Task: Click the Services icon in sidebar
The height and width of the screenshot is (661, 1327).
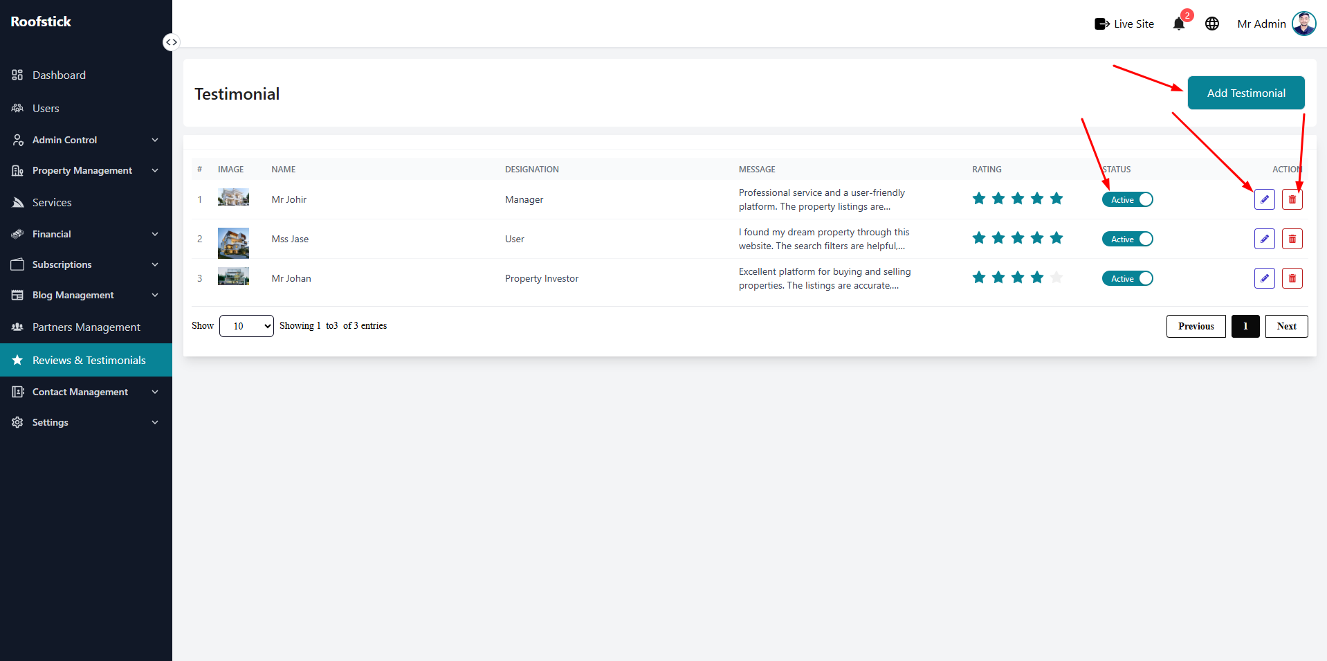Action: pyautogui.click(x=18, y=203)
